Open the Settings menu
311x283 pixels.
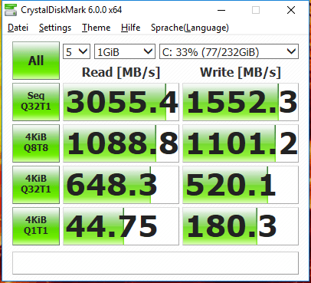(x=55, y=28)
